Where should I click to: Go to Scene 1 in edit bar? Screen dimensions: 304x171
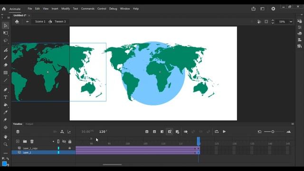[x=40, y=21]
